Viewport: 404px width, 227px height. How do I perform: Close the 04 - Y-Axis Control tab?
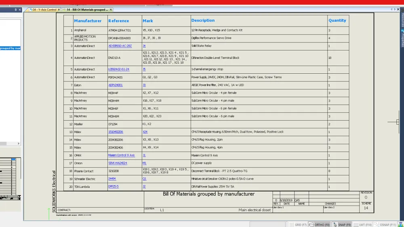pyautogui.click(x=59, y=10)
